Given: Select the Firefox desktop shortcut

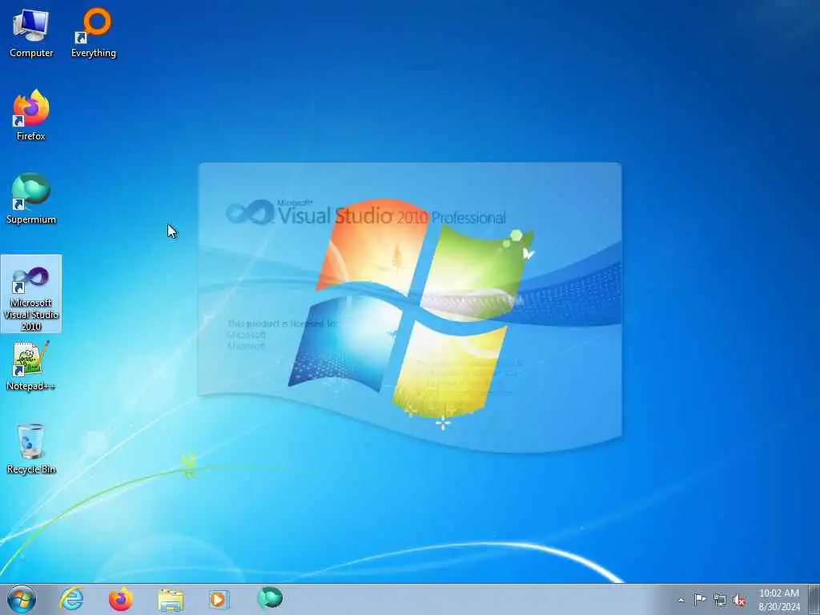Looking at the screenshot, I should (x=31, y=115).
